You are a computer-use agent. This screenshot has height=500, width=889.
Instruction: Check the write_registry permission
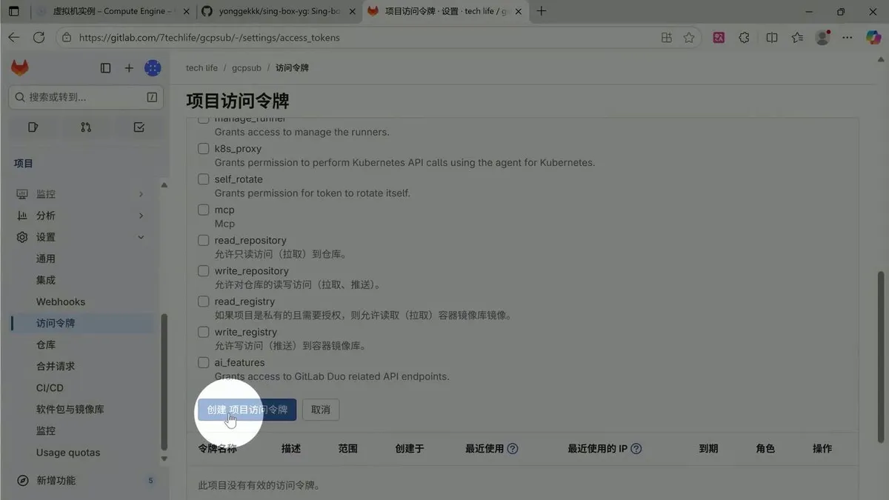point(203,332)
